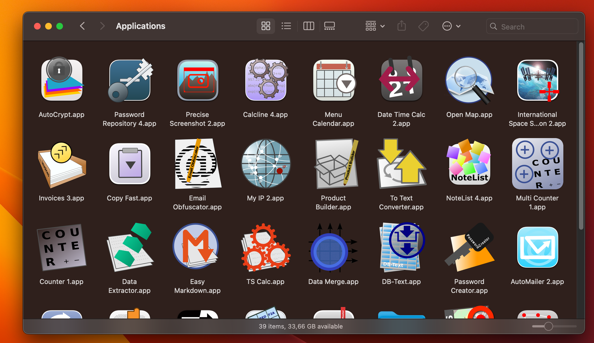Click the status bar items count text
This screenshot has width=594, height=343.
coord(301,326)
